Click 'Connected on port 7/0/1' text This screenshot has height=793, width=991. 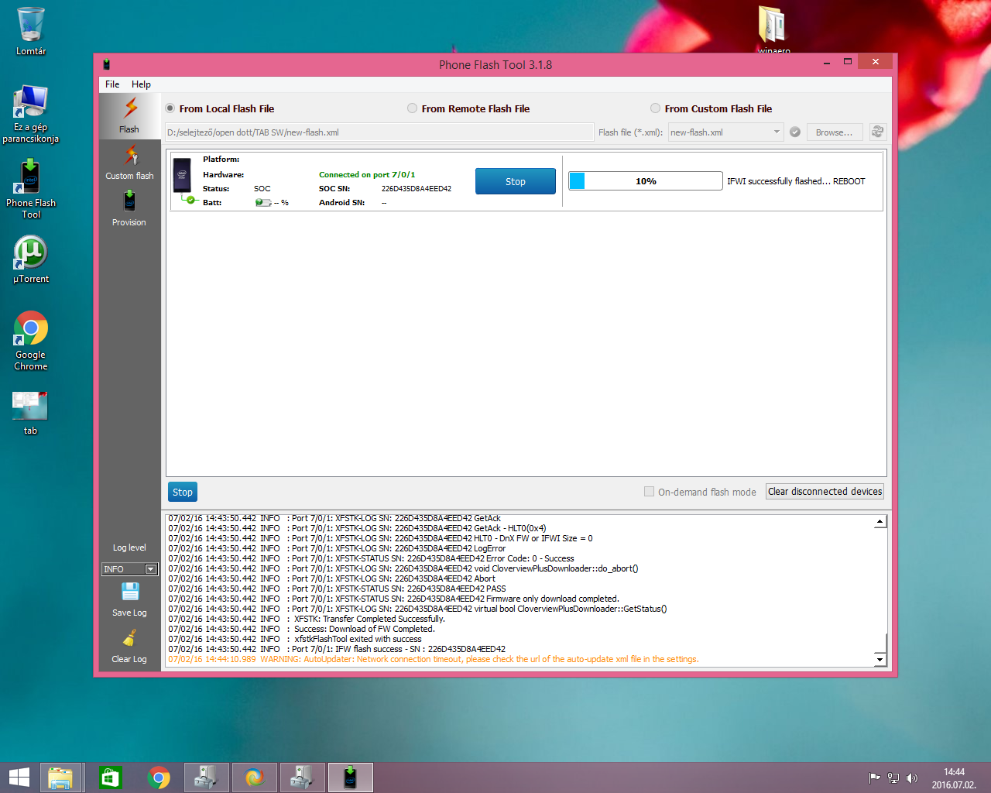[x=367, y=175]
